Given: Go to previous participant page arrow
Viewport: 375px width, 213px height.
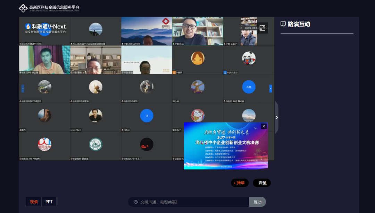Looking at the screenshot, I should click(x=23, y=88).
